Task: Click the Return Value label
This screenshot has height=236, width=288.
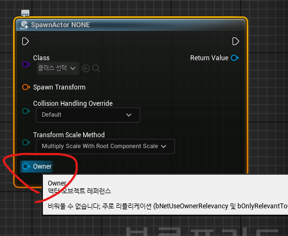Action: [209, 58]
